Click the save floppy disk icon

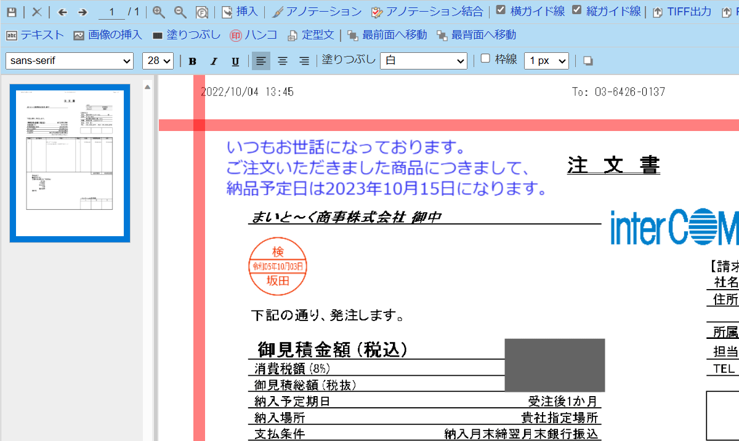pyautogui.click(x=11, y=12)
